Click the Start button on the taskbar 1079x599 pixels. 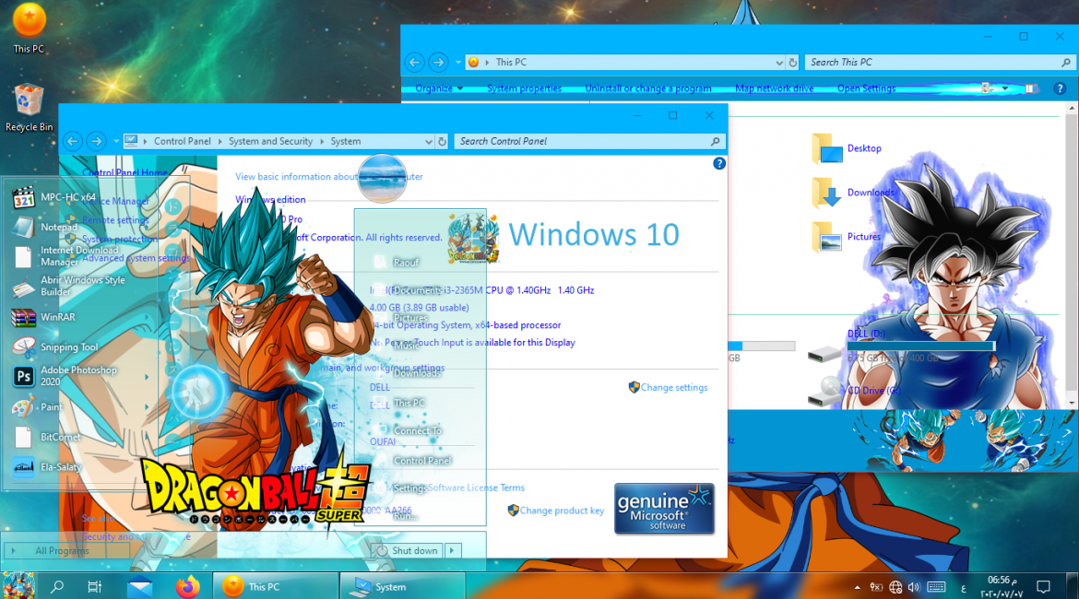coord(18,586)
